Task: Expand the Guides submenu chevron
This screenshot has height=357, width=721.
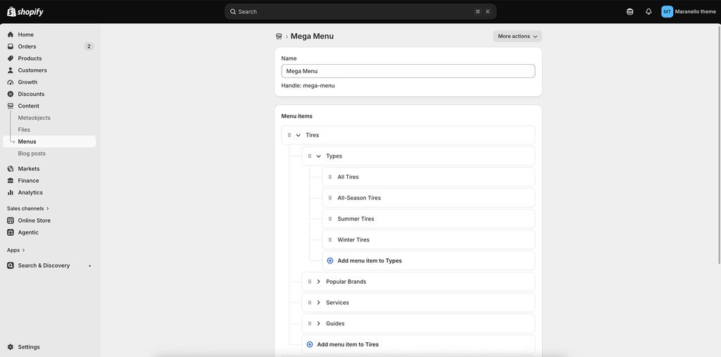Action: pyautogui.click(x=318, y=323)
